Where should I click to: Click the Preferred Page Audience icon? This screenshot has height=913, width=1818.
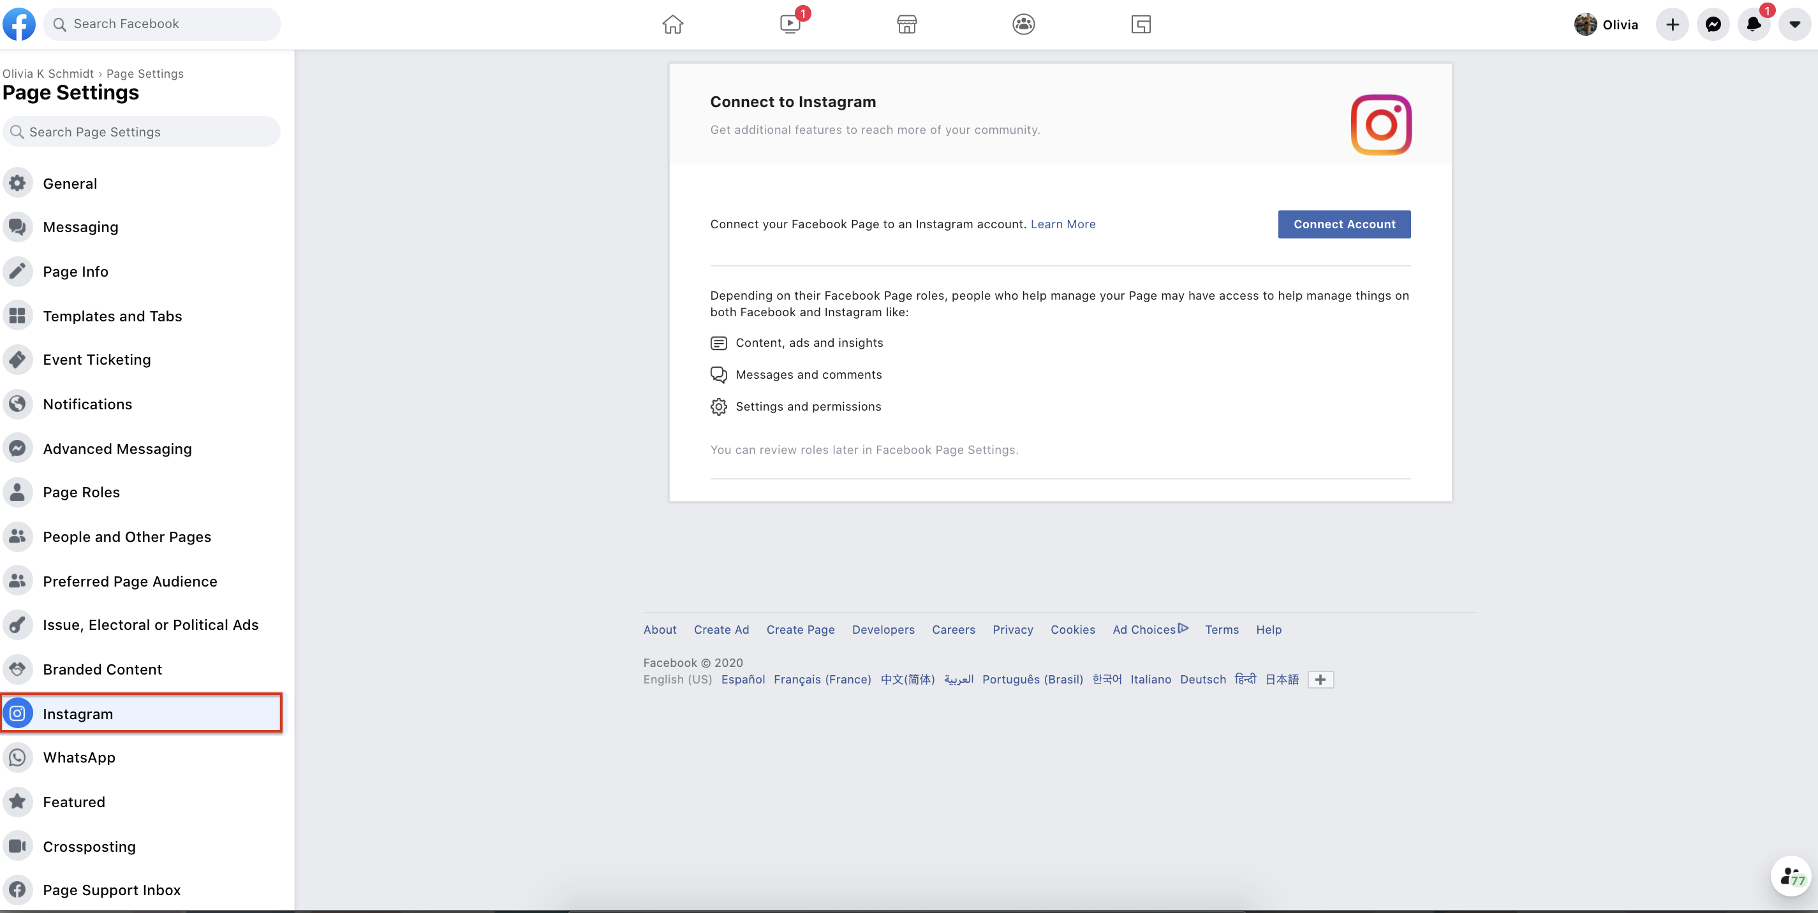point(18,581)
